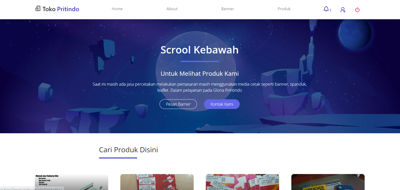Open the user profile icon
Viewport: 400px width, 190px height.
pyautogui.click(x=343, y=10)
